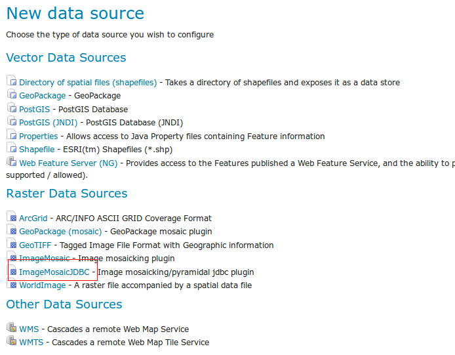This screenshot has height=355, width=455.
Task: Click the WorldImage raster icon
Action: point(12,284)
